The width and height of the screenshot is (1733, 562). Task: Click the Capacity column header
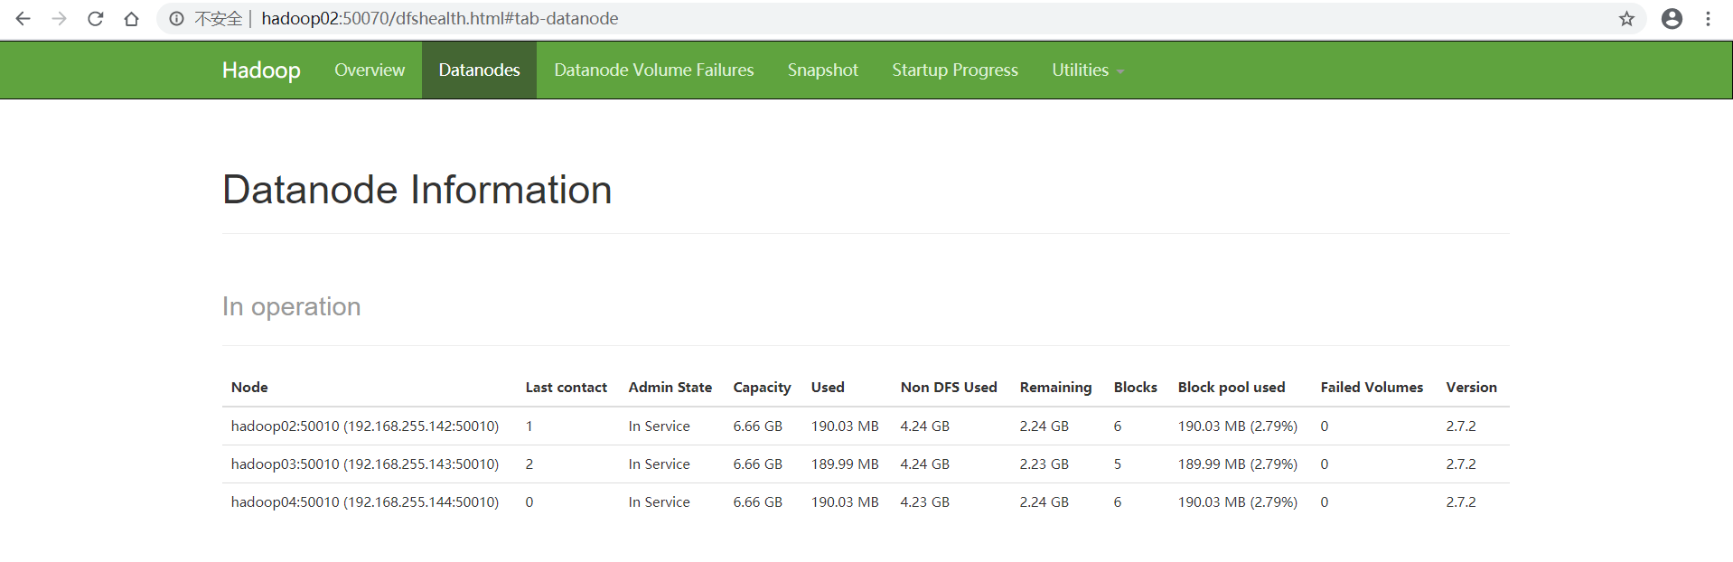[x=762, y=388]
